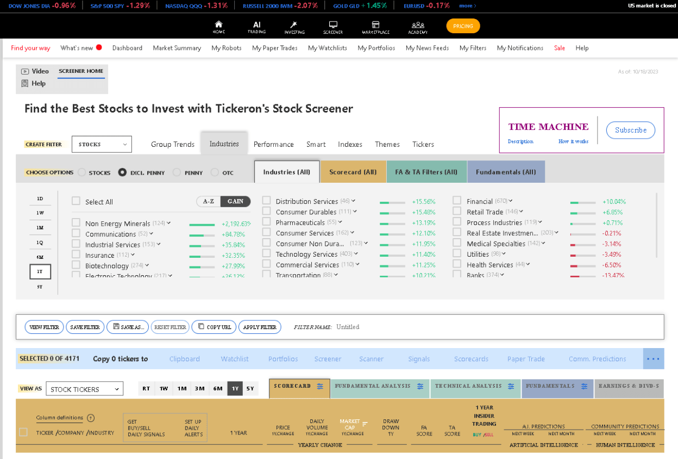Click the Subscribe button
This screenshot has height=459, width=678.
point(631,130)
